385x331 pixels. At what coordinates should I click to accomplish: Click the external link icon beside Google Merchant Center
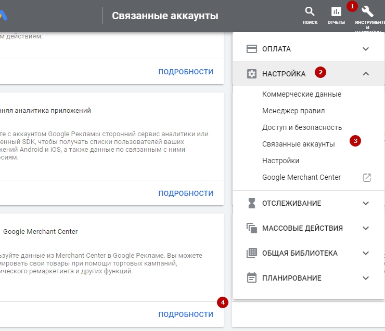(367, 178)
